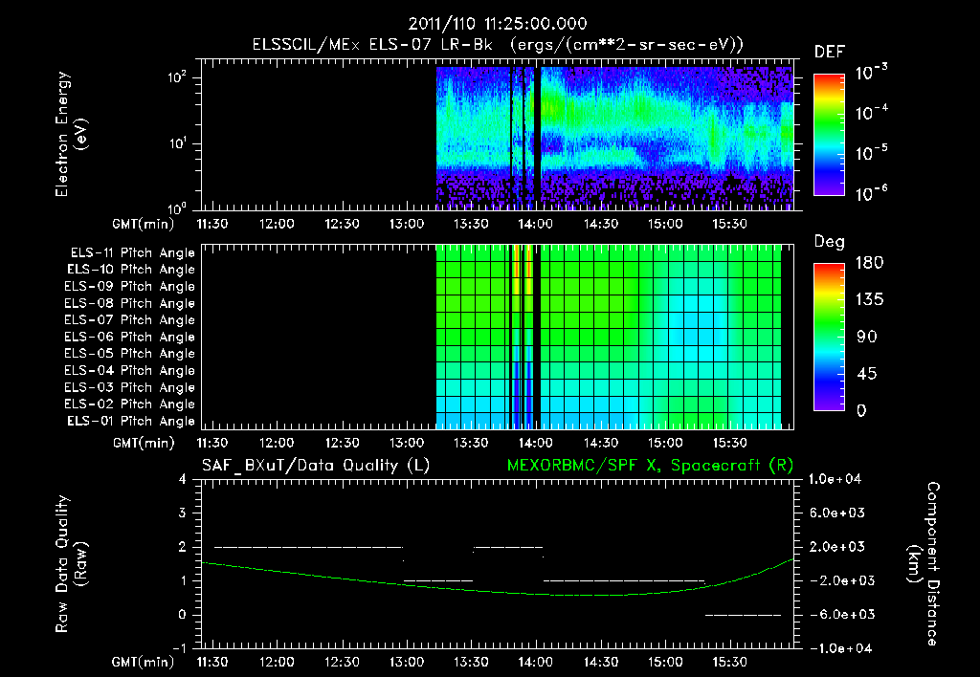Select the ELS-10 Pitch Angle row label
This screenshot has width=980, height=677.
click(131, 270)
